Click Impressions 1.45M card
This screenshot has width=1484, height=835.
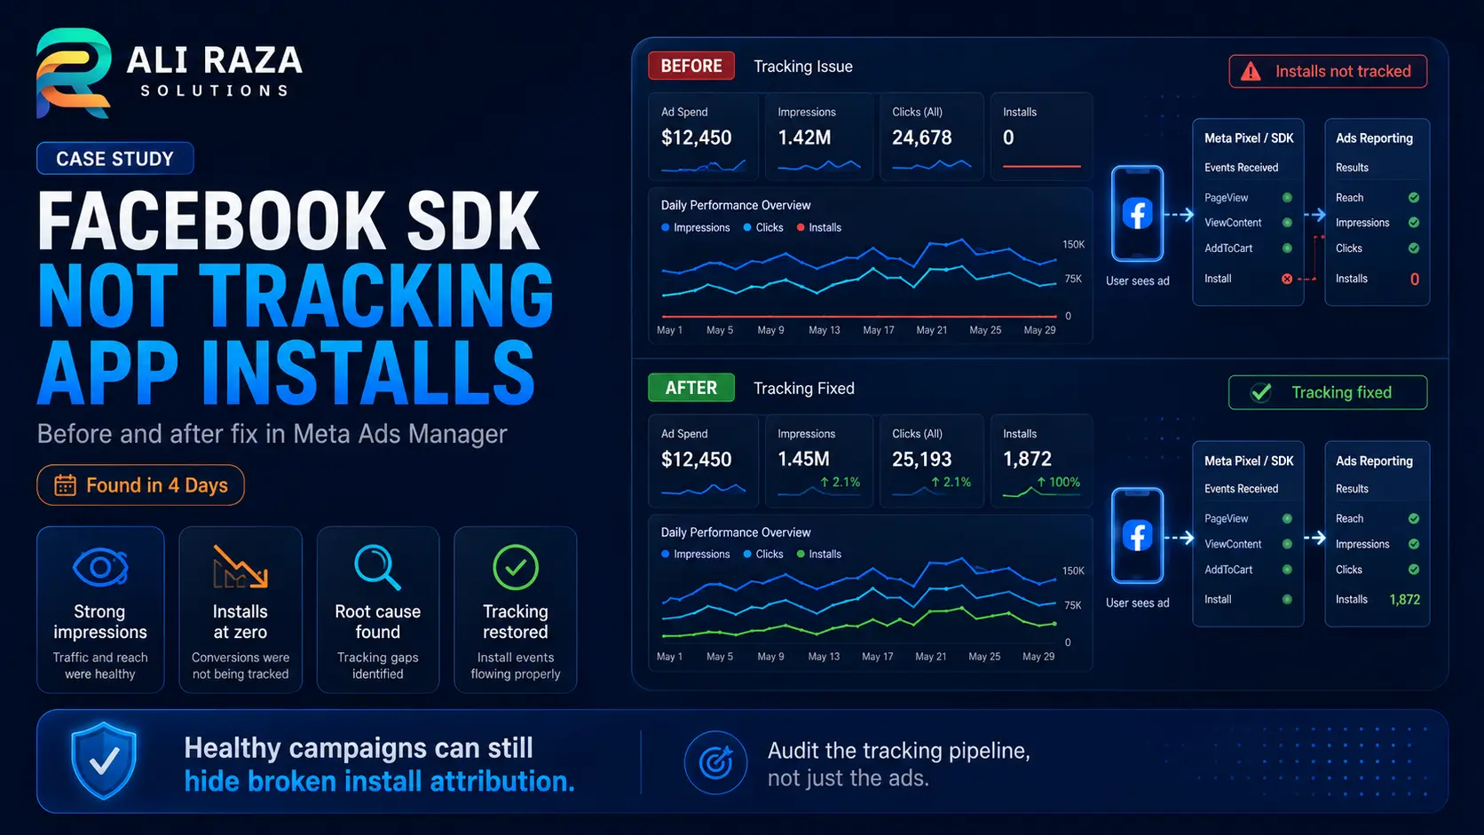pos(820,461)
